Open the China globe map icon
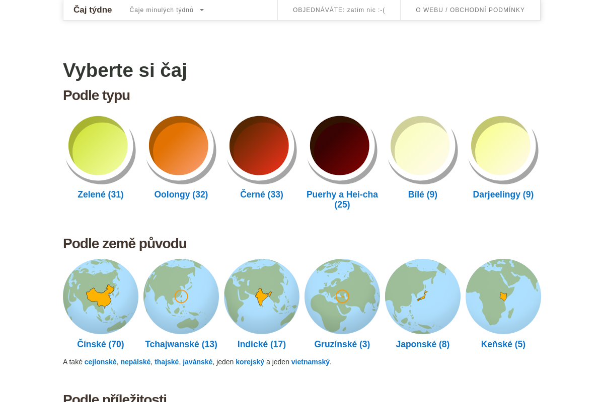The height and width of the screenshot is (402, 604). point(101,296)
